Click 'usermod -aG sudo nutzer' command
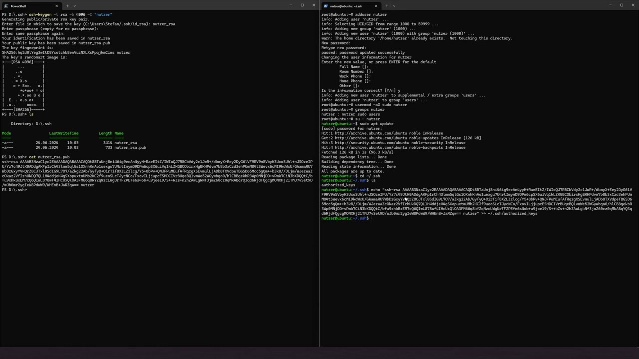The width and height of the screenshot is (639, 359). pos(381,105)
